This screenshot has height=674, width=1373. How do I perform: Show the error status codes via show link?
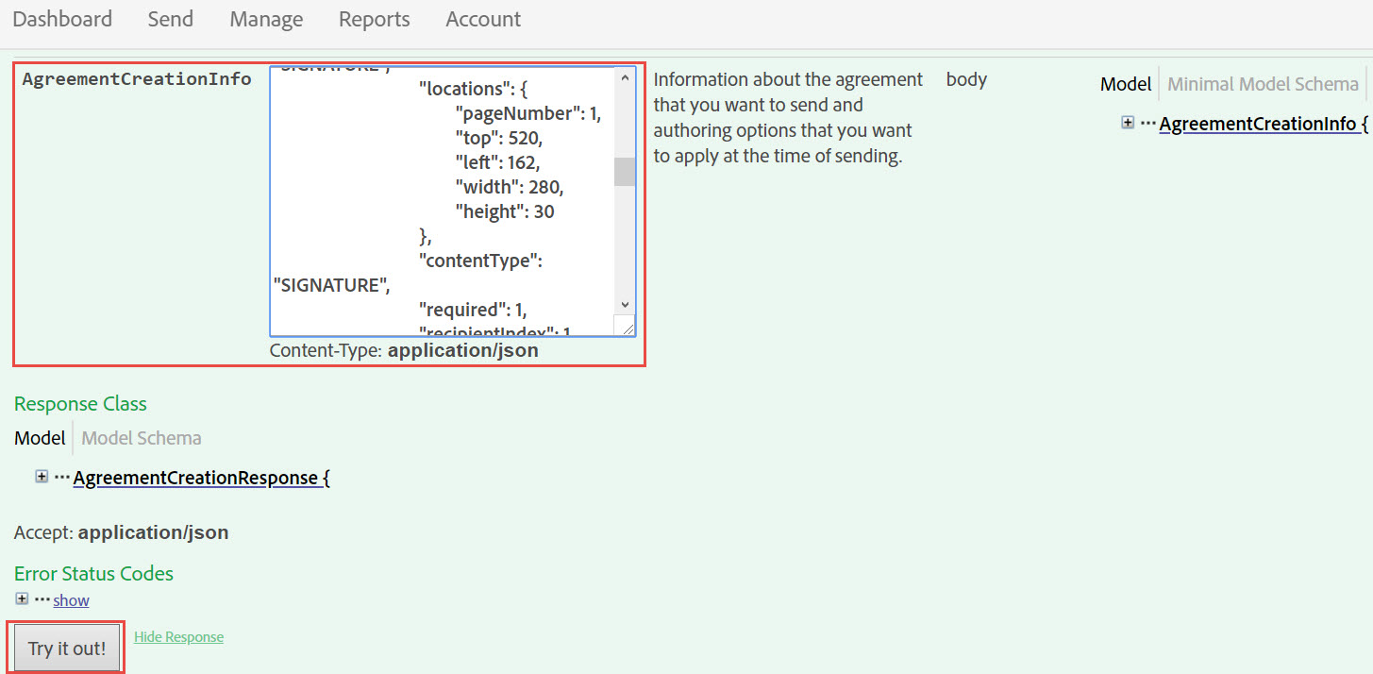click(71, 599)
